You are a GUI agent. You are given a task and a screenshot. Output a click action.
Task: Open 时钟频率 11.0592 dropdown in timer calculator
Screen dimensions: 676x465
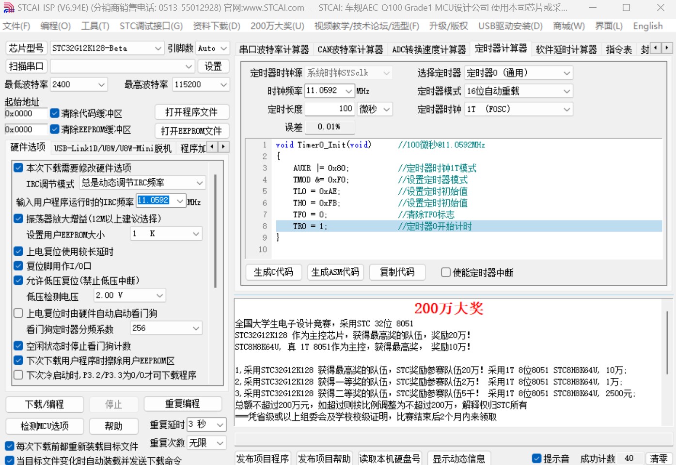point(330,91)
